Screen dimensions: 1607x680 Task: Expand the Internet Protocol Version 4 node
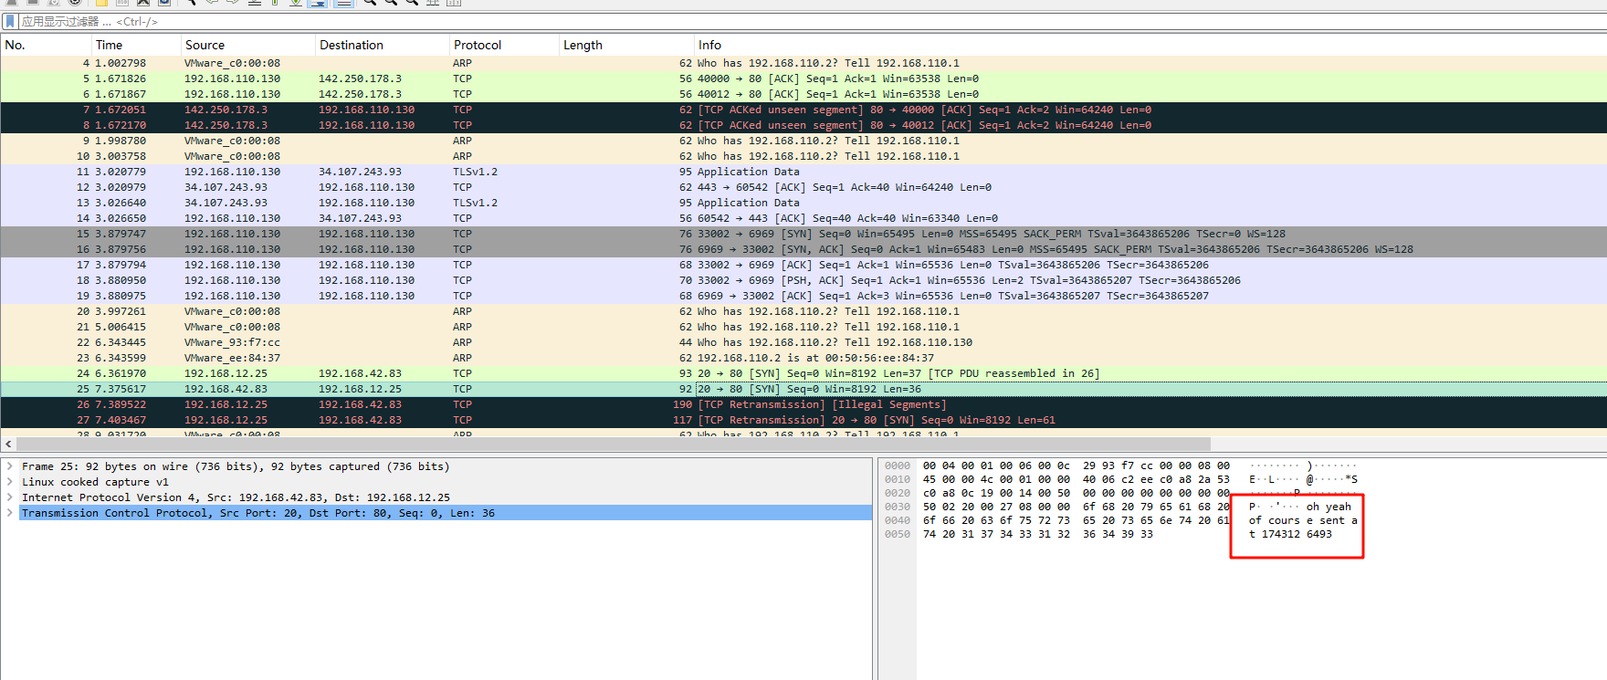(10, 497)
